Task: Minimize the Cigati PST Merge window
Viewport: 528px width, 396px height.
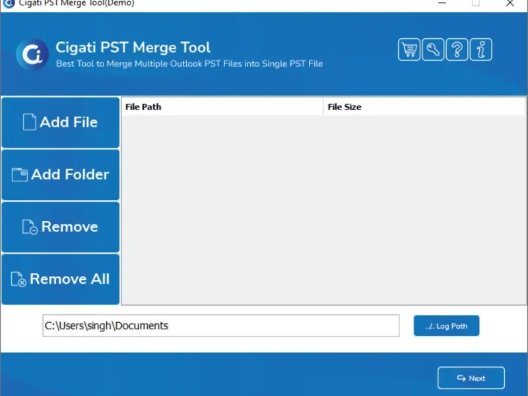Action: pyautogui.click(x=442, y=3)
